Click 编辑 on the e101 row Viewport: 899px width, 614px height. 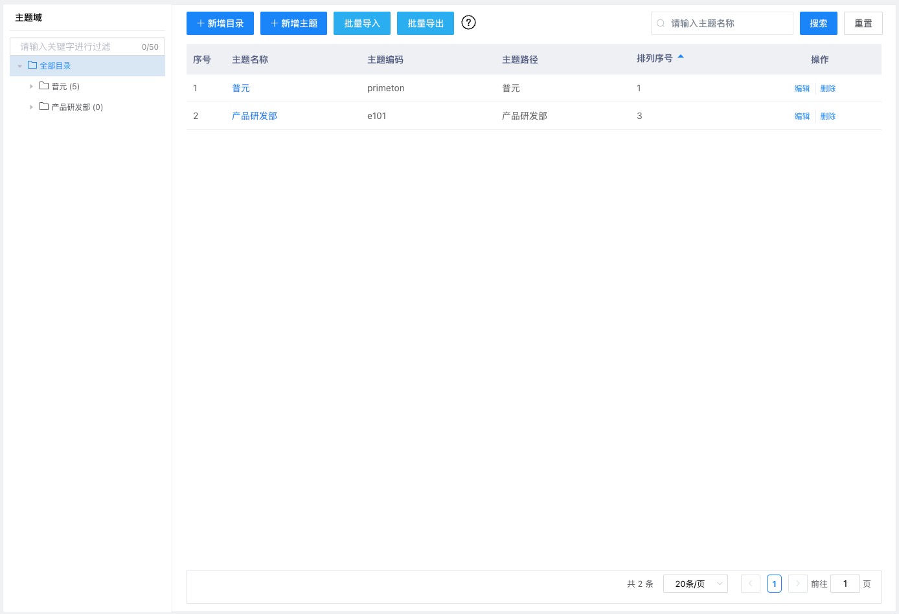tap(802, 116)
